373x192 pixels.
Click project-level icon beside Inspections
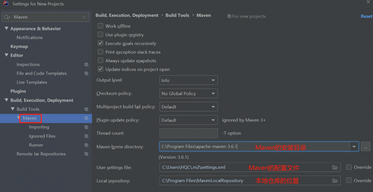(x=86, y=64)
